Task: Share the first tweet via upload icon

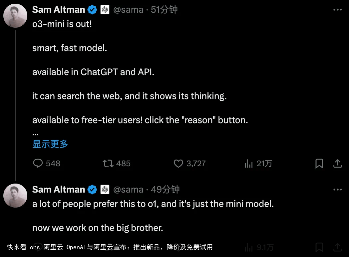Action: pyautogui.click(x=337, y=164)
